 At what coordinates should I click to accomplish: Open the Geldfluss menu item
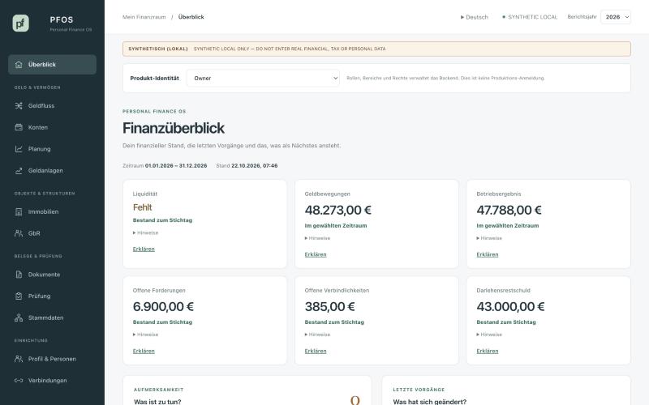coord(52,106)
